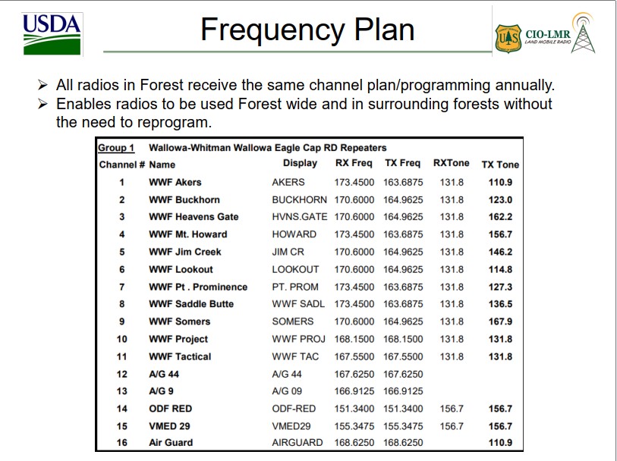This screenshot has height=461, width=617.
Task: Click the Forest Service shield emblem
Action: click(x=508, y=38)
